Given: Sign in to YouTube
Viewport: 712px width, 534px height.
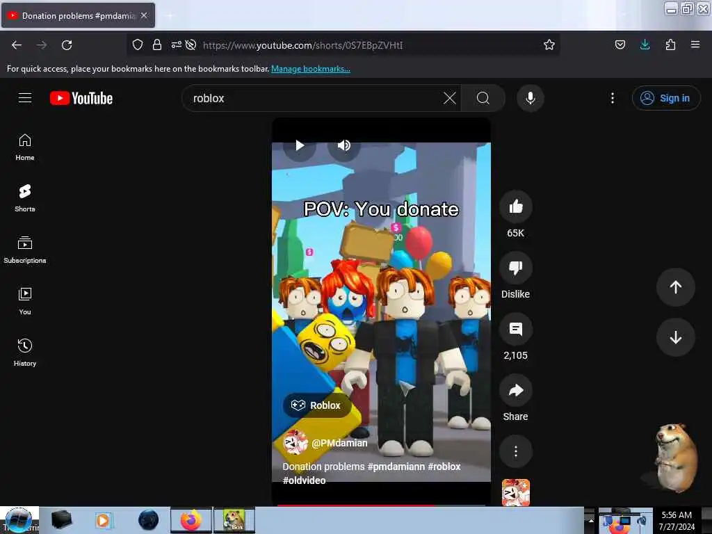Looking at the screenshot, I should [666, 98].
